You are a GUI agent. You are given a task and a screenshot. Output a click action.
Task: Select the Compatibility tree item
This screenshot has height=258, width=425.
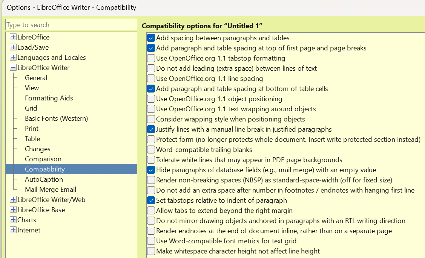click(71, 169)
